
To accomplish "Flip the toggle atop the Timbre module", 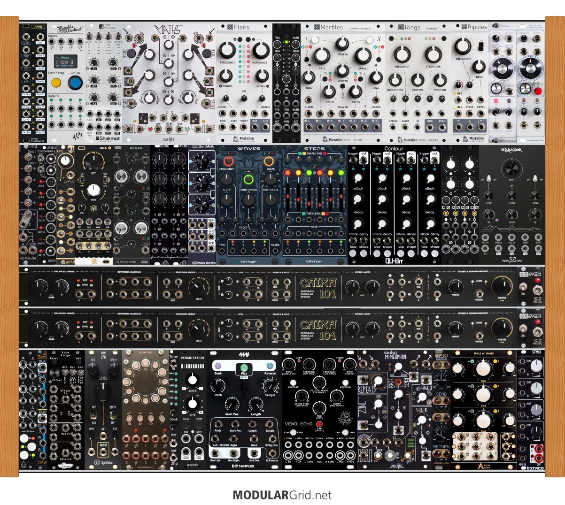I will coord(495,27).
